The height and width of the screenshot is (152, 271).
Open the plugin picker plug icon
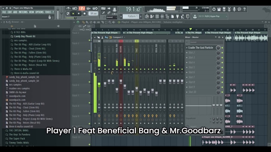[177, 17]
